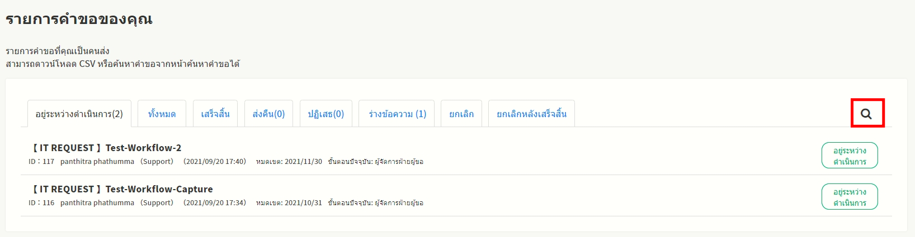Click the 2021/09/20 17:34 submission timestamp

tap(215, 203)
